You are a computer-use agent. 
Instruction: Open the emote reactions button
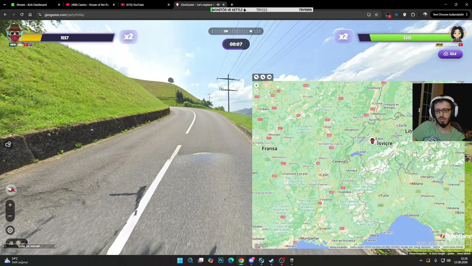(8, 144)
